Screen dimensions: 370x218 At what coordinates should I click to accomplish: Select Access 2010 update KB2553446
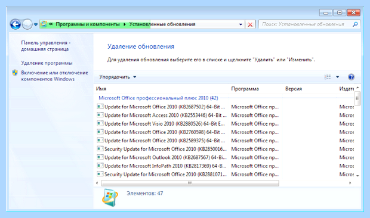click(x=165, y=116)
